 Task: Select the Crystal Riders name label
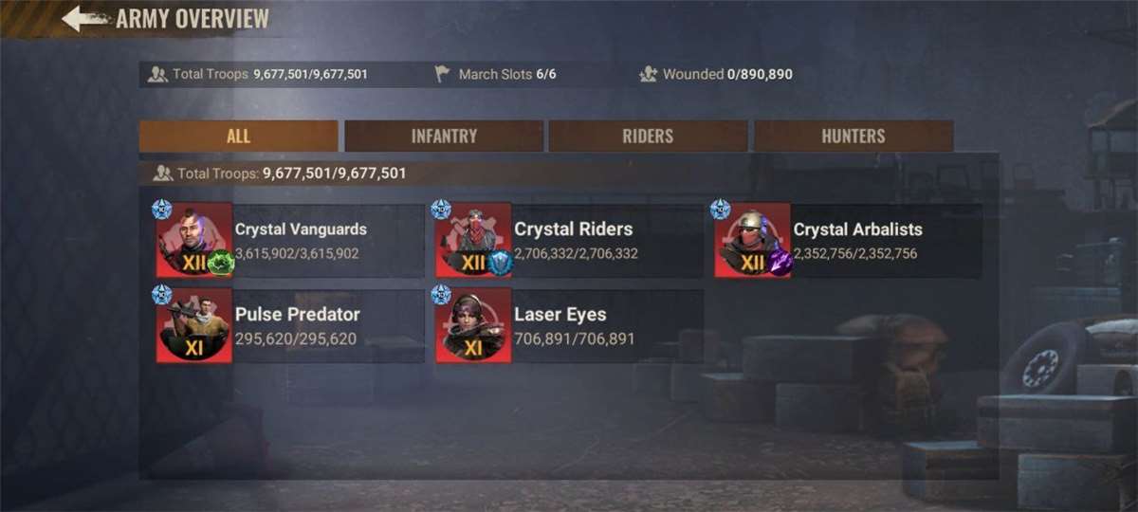(x=573, y=229)
